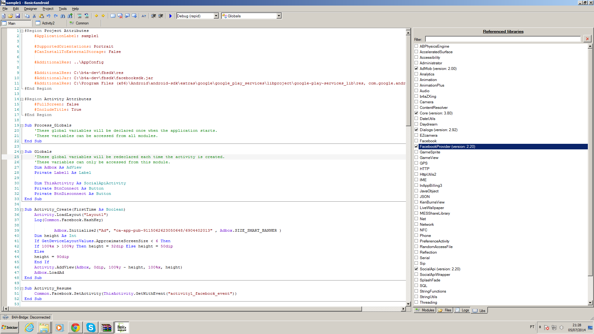Click the Open folder icon
Viewport: 594px width, 334px height.
11,16
